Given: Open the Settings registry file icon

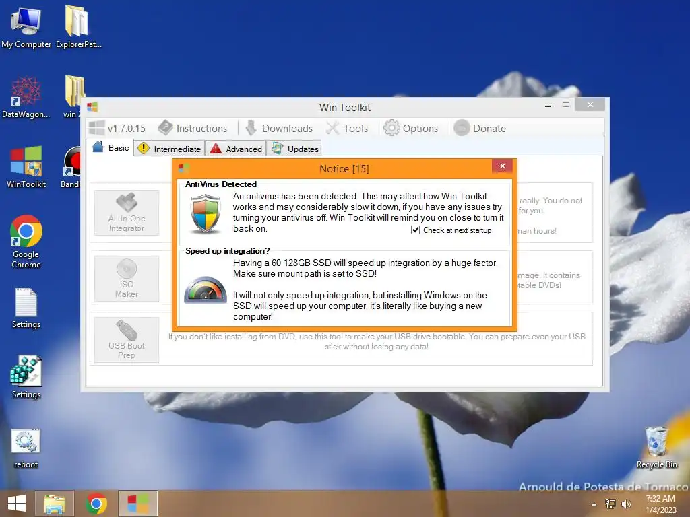Looking at the screenshot, I should click(26, 377).
